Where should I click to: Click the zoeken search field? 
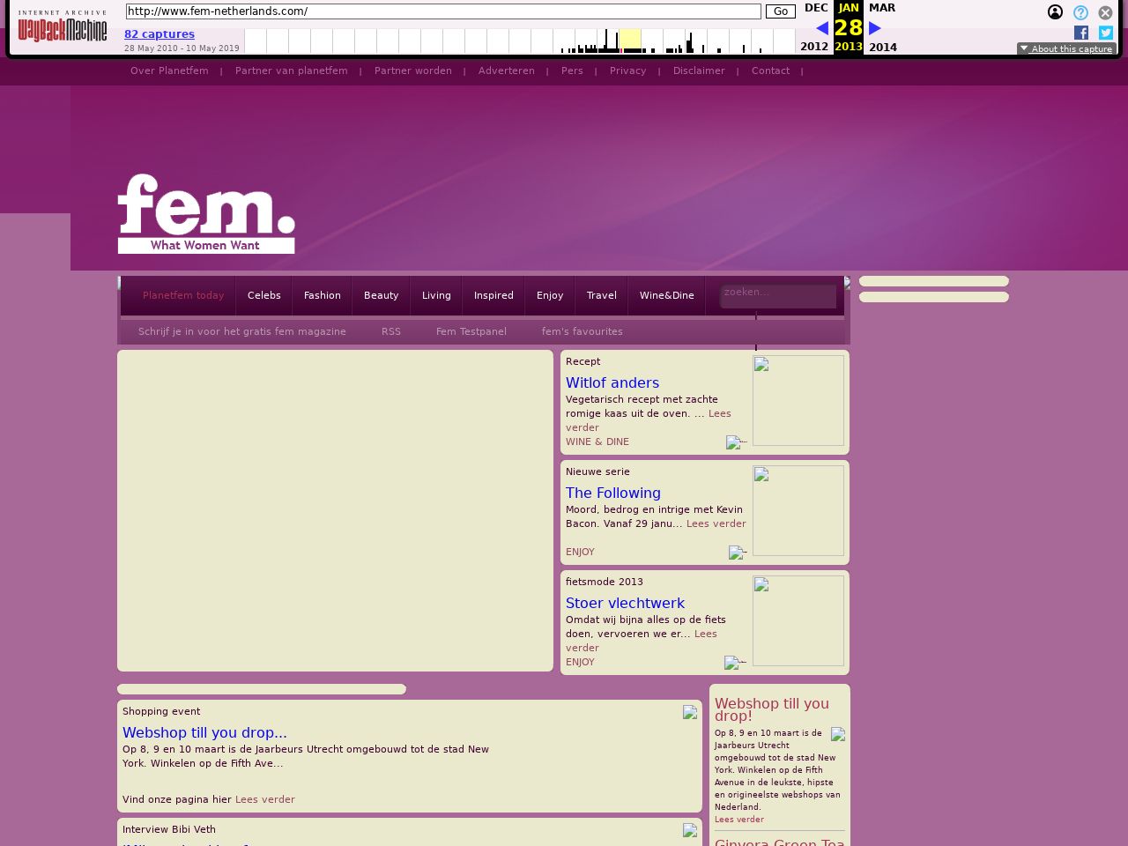777,295
